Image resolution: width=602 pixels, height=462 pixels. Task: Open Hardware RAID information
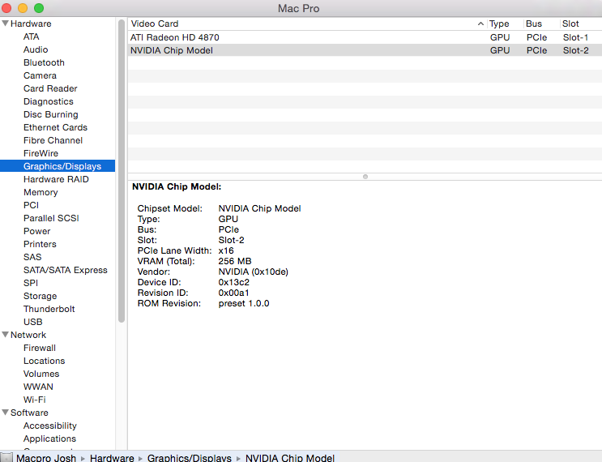56,179
